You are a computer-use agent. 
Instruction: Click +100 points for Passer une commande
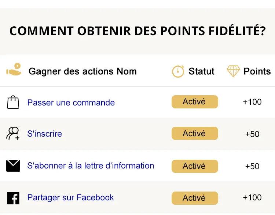(252, 102)
